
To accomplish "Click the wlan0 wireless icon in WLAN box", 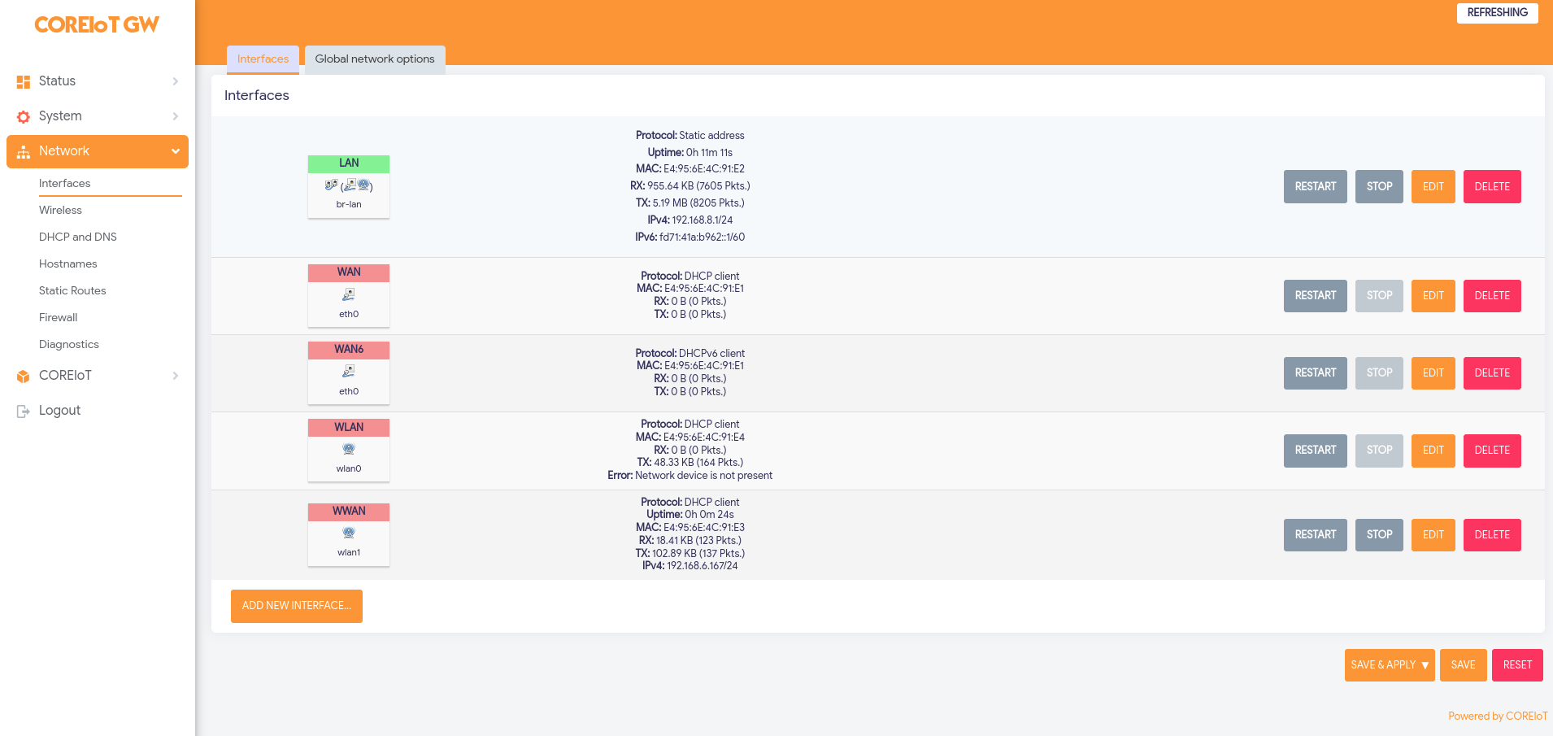I will pyautogui.click(x=349, y=449).
